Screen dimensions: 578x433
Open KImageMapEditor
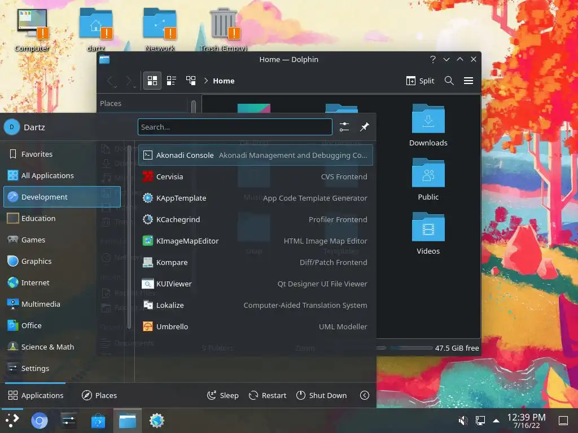click(256, 241)
